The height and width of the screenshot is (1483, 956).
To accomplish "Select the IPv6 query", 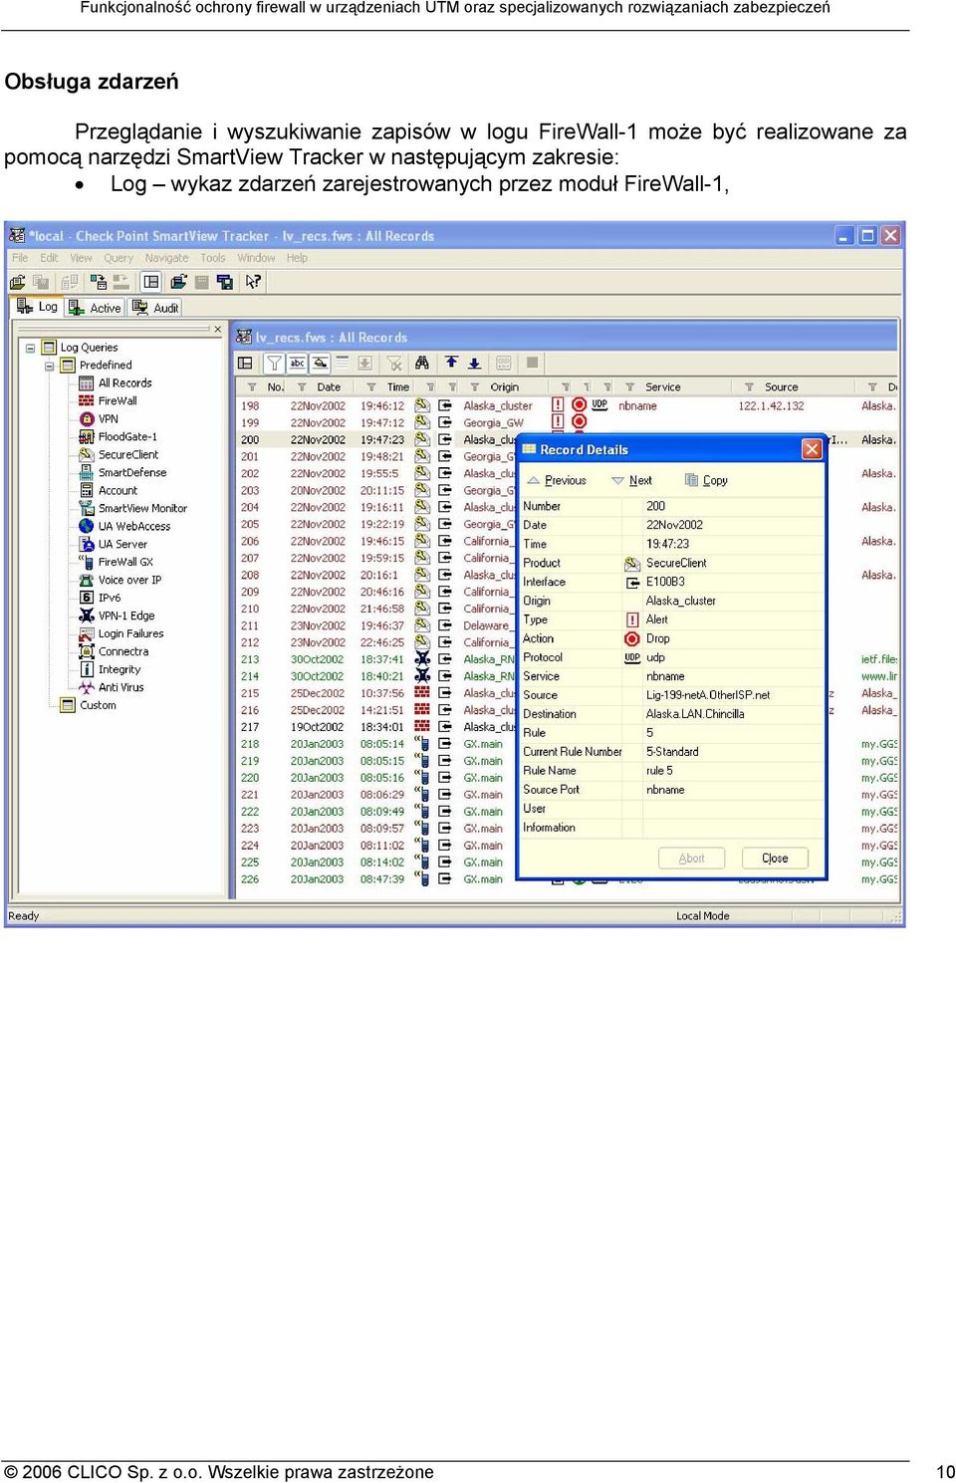I will tap(109, 599).
